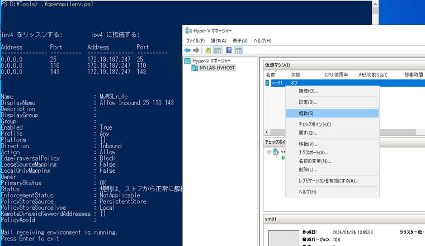Collapse the checkpoint tree expander
This screenshot has width=425, height=246.
tap(269, 152)
